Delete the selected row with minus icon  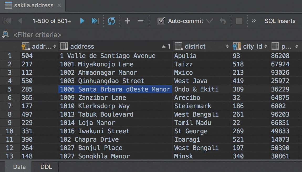click(x=141, y=21)
